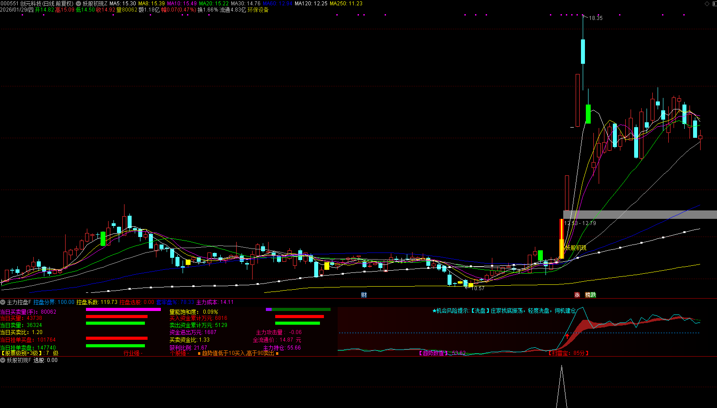
Task: Click the red up arrow buy signal
Action: (567, 336)
